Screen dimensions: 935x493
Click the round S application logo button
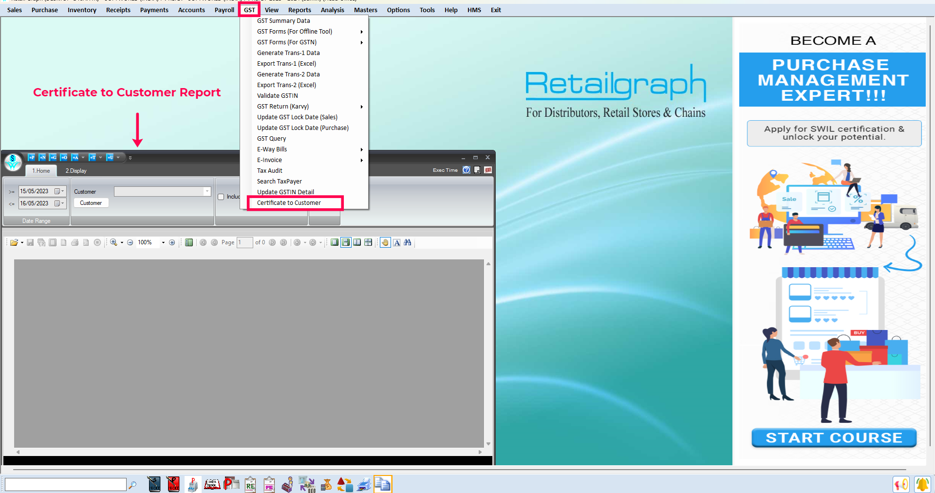click(13, 162)
